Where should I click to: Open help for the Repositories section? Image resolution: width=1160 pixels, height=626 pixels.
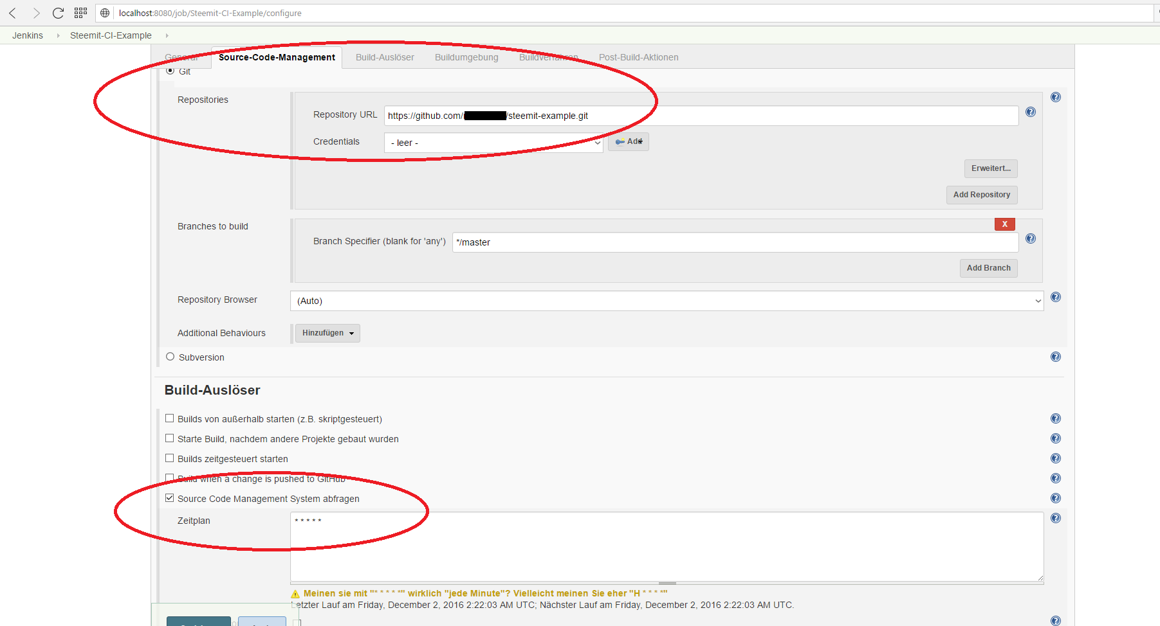pos(1056,97)
